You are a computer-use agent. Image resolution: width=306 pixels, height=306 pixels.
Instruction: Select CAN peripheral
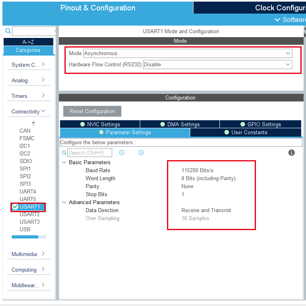click(x=25, y=131)
